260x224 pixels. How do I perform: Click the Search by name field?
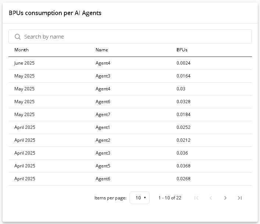(x=130, y=37)
